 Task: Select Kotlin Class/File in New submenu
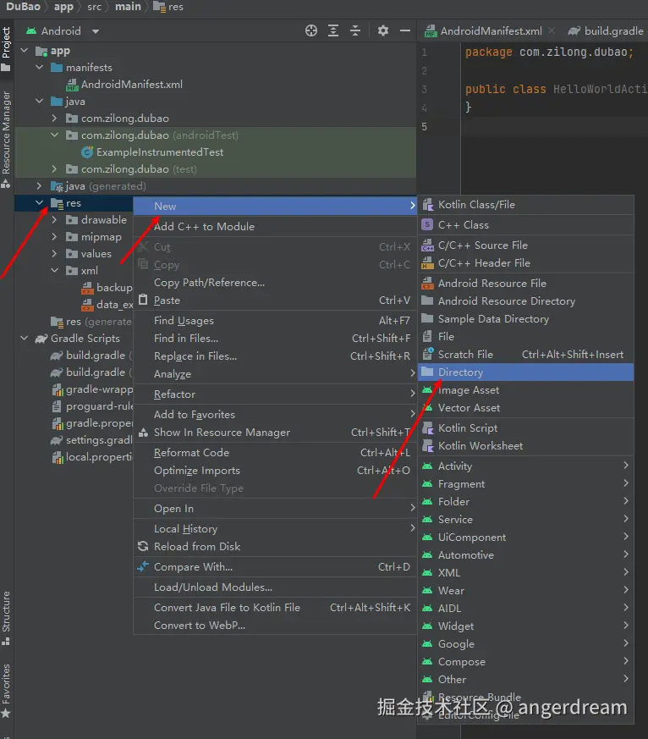point(525,205)
